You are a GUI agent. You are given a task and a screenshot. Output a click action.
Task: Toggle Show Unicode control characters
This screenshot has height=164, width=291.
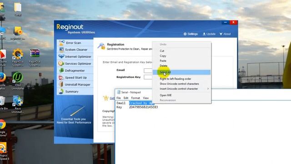click(182, 84)
